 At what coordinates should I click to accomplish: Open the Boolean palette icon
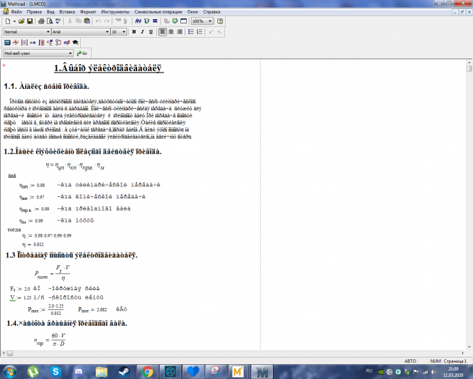(x=50, y=43)
